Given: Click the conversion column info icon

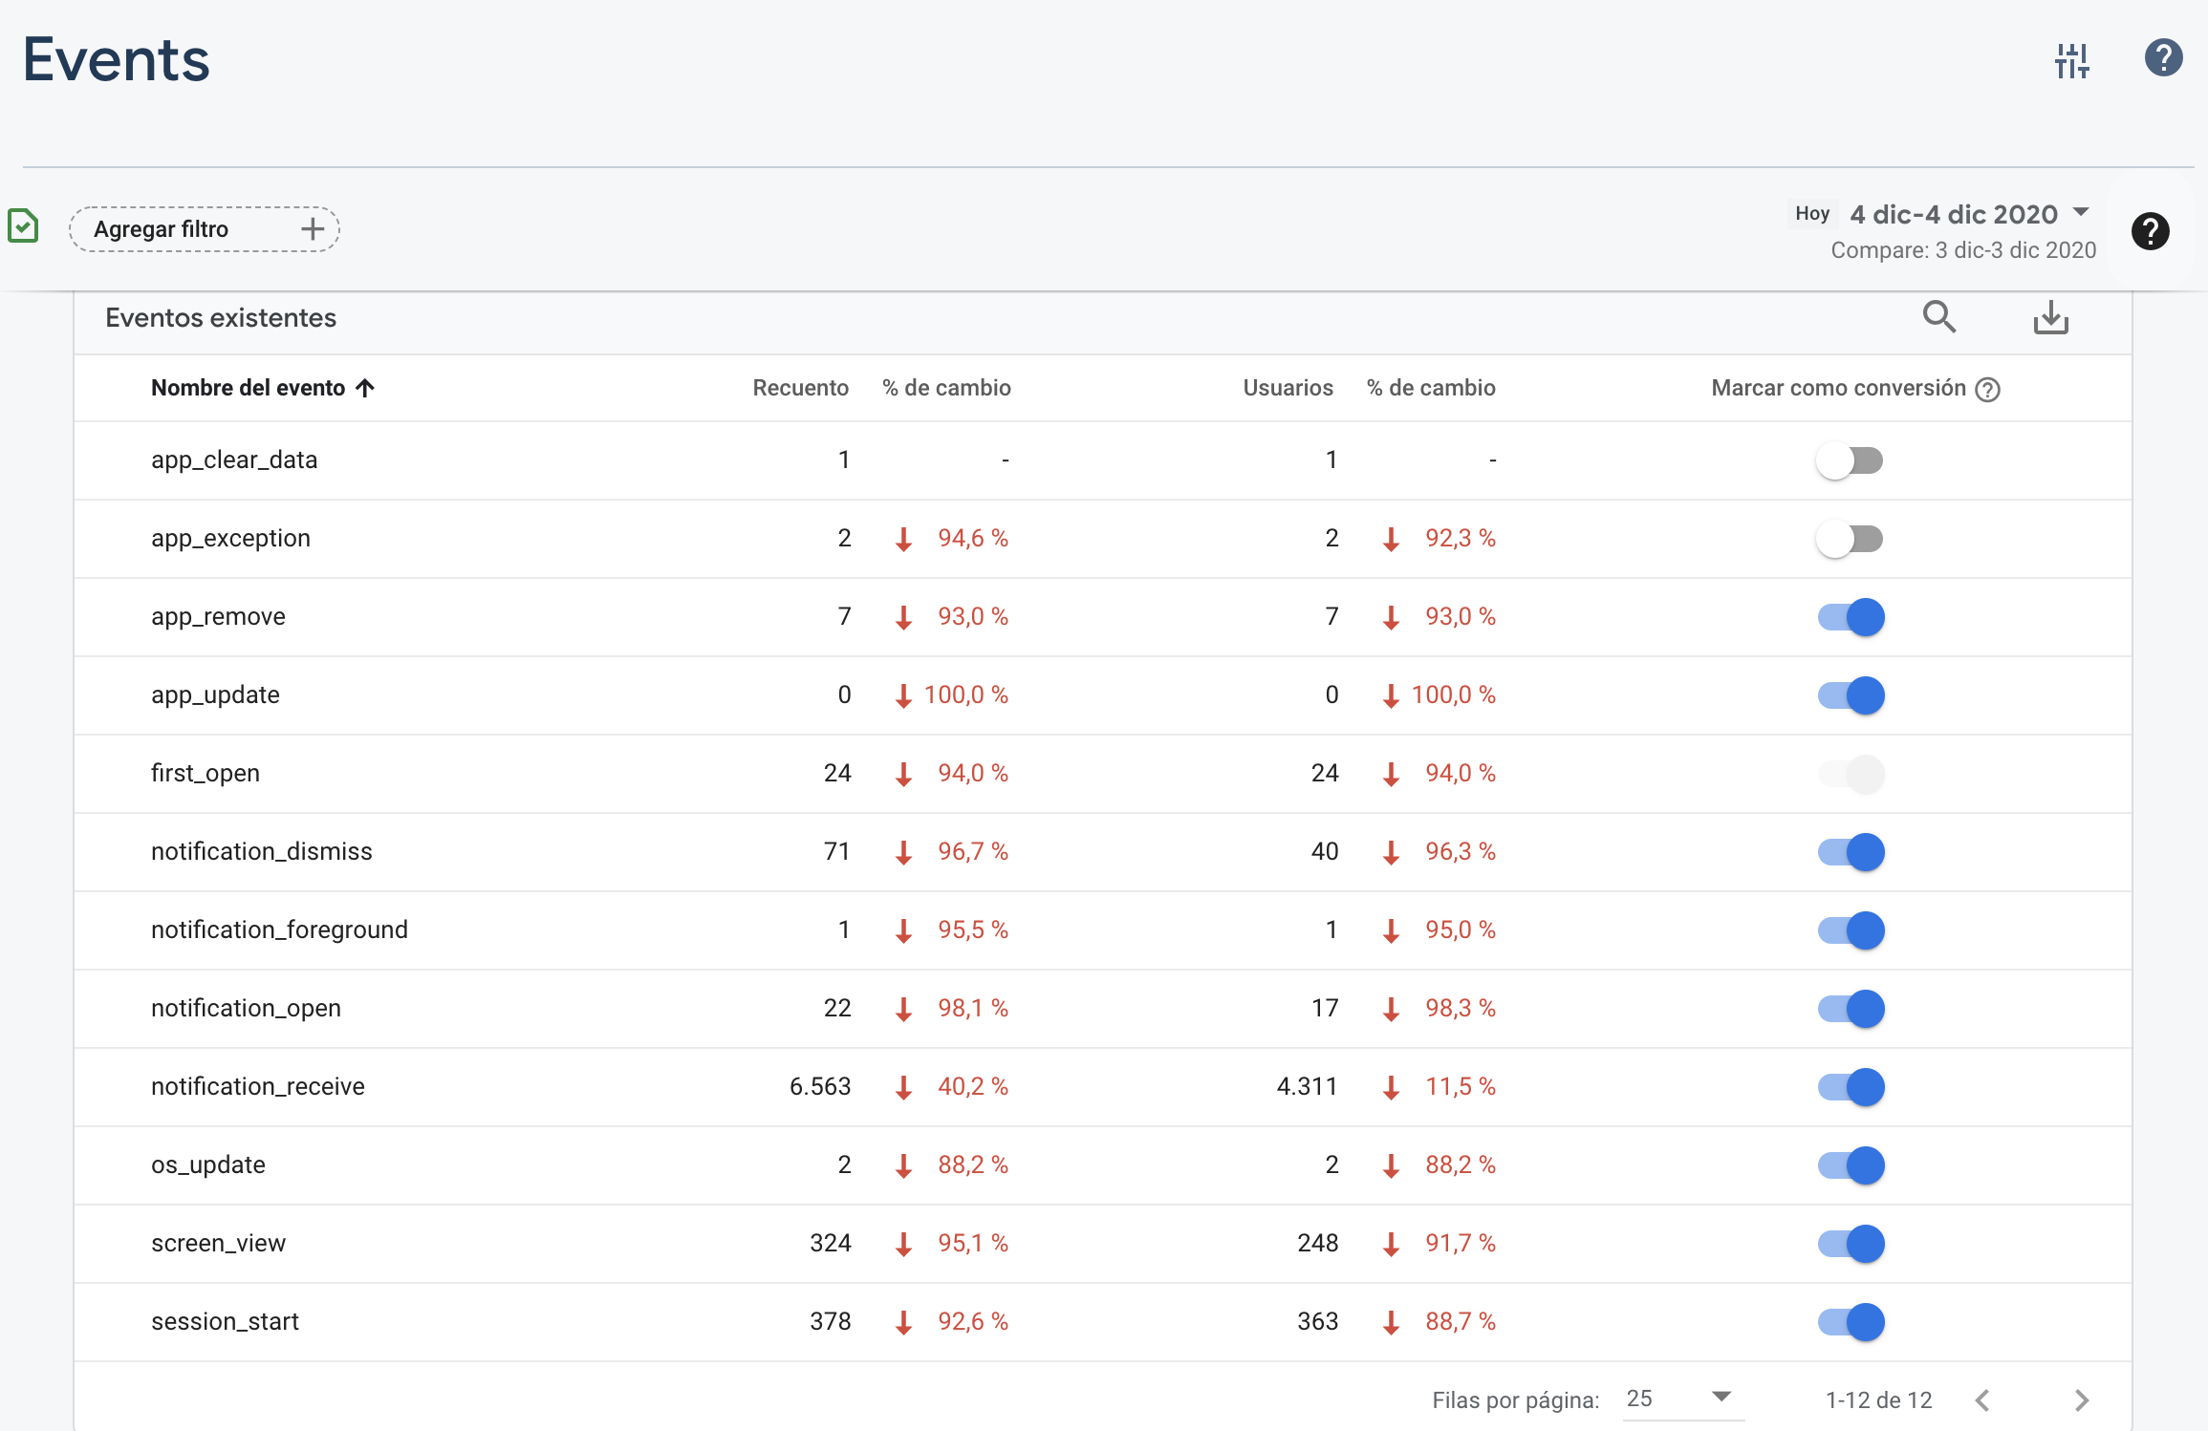Looking at the screenshot, I should click(x=1988, y=390).
